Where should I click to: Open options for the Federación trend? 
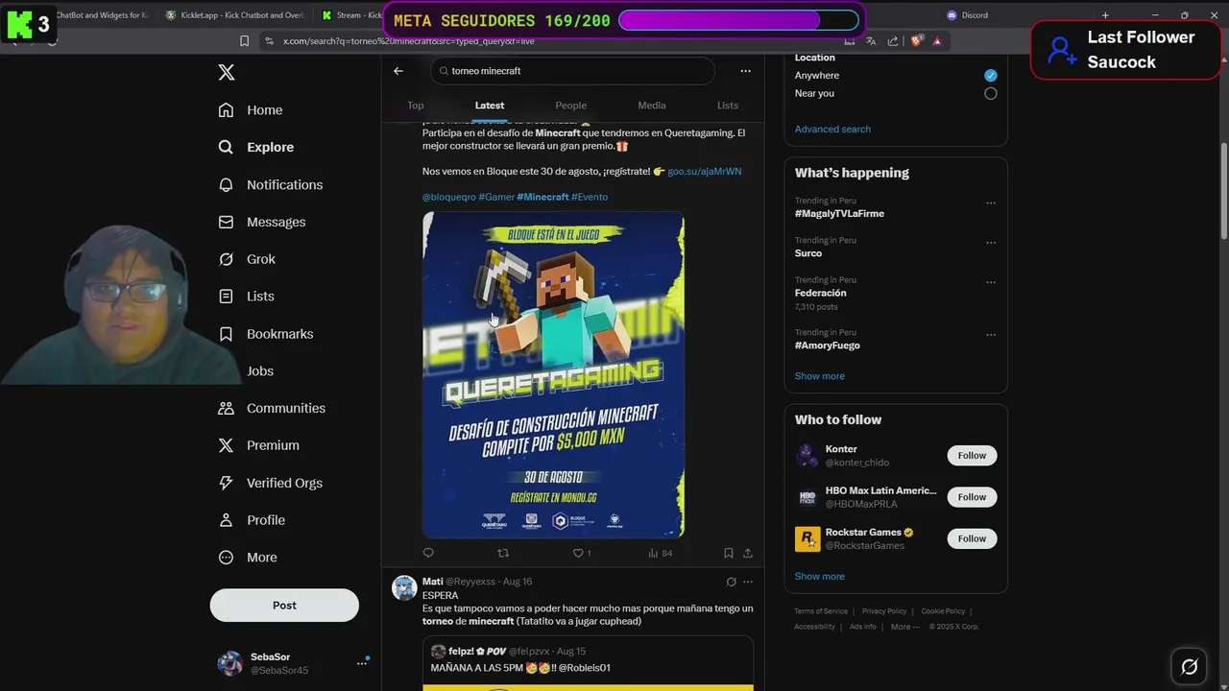tap(991, 283)
